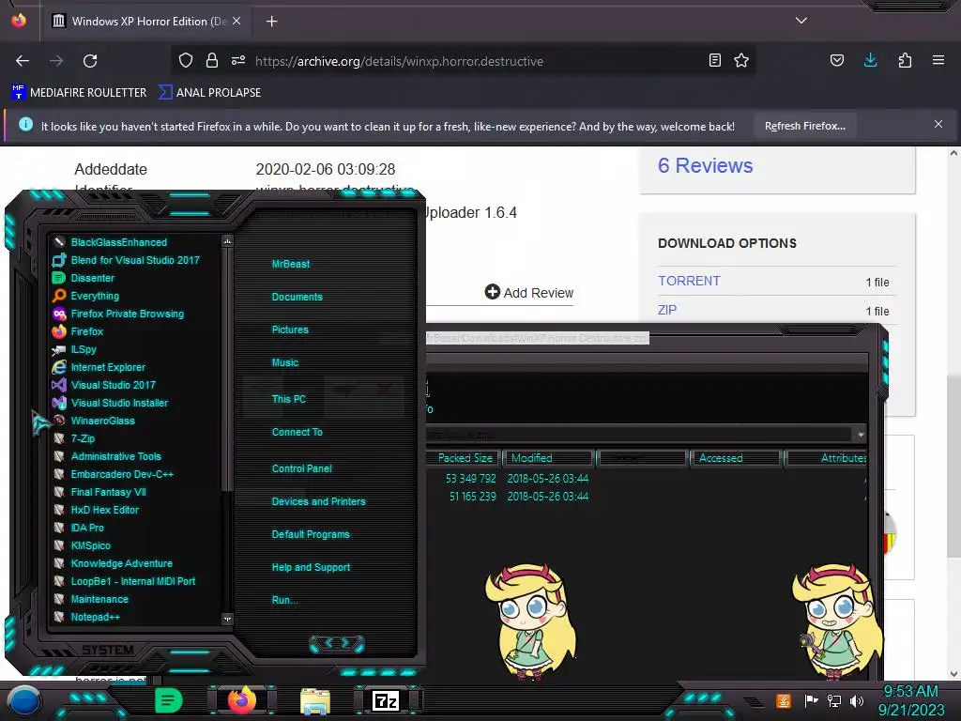Image resolution: width=961 pixels, height=721 pixels.
Task: Click Add Review
Action: (x=529, y=293)
